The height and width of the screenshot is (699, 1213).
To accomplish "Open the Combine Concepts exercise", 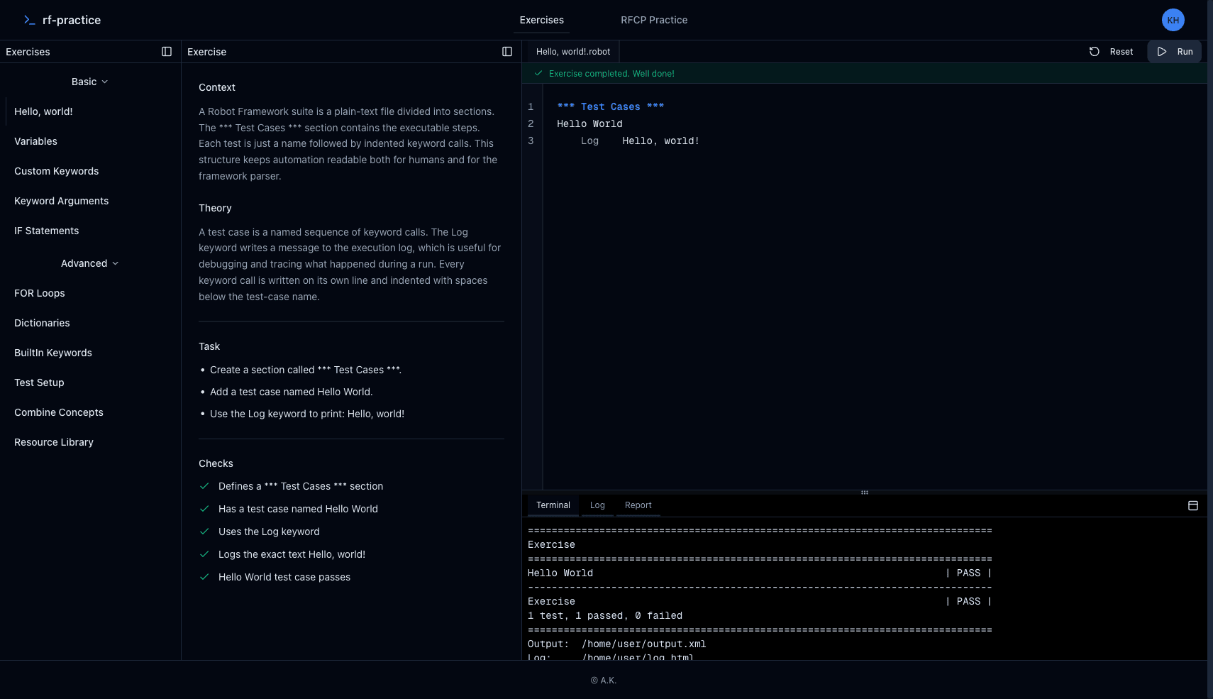I will [x=91, y=412].
